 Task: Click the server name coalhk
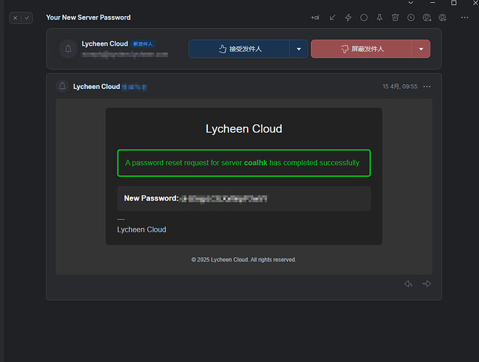click(255, 163)
